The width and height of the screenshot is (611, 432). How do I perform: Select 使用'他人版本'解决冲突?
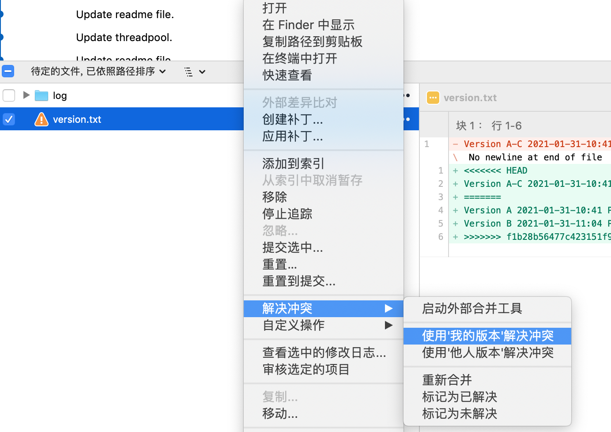487,352
